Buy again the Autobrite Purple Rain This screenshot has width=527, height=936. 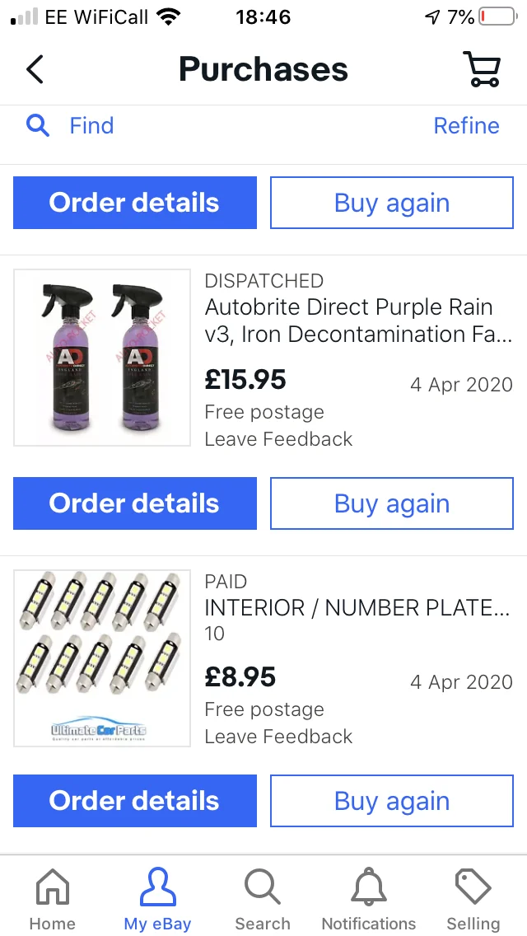(391, 503)
